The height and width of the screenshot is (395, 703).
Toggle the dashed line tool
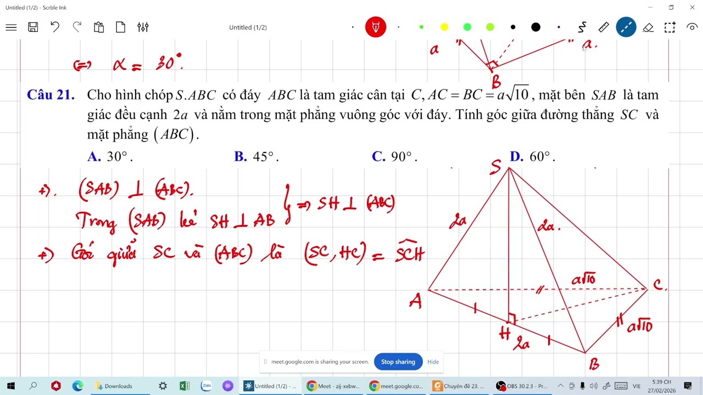pos(626,27)
